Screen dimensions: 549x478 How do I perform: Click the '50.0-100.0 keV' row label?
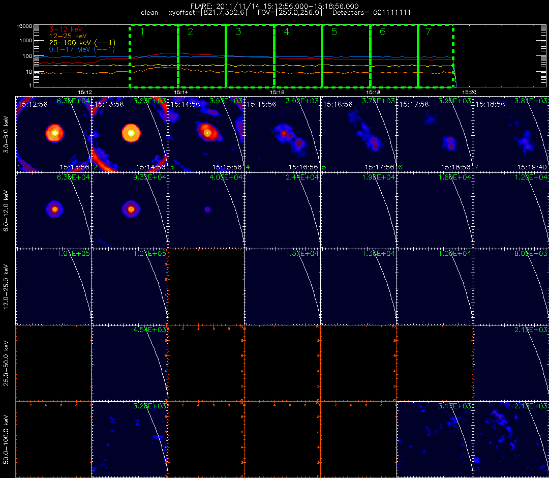(6, 439)
